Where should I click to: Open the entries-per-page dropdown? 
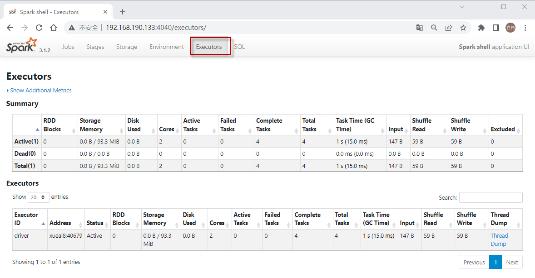click(39, 197)
